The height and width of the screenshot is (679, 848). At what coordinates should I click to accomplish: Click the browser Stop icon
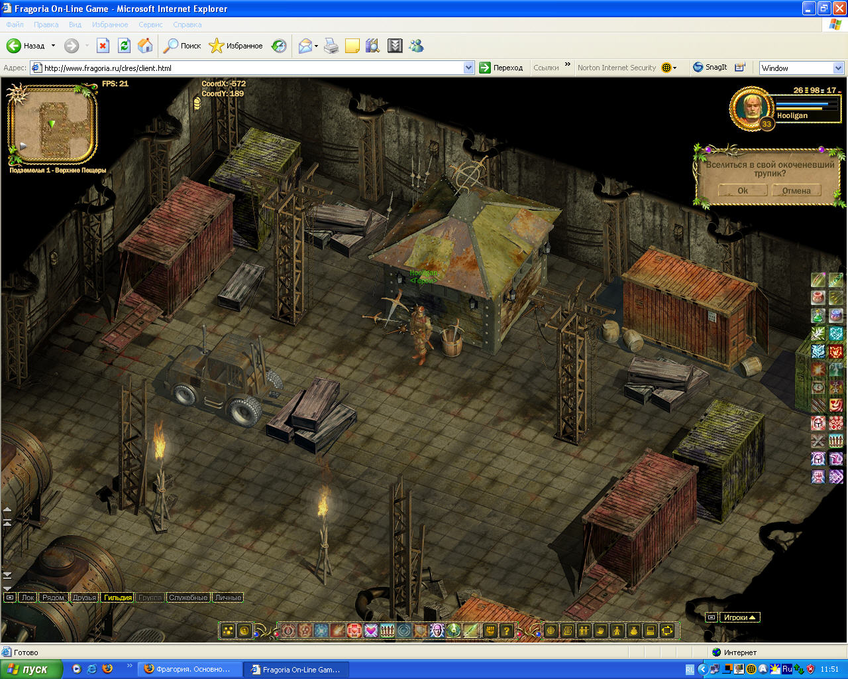[x=103, y=46]
